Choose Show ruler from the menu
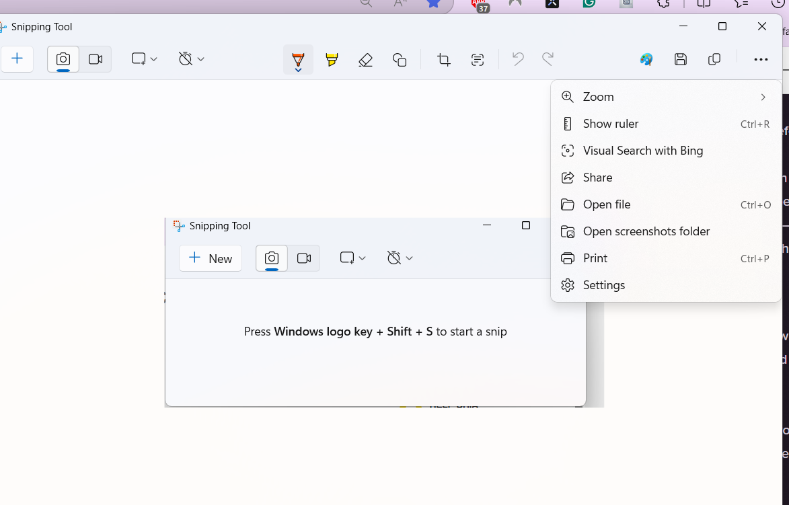789x505 pixels. pyautogui.click(x=666, y=124)
